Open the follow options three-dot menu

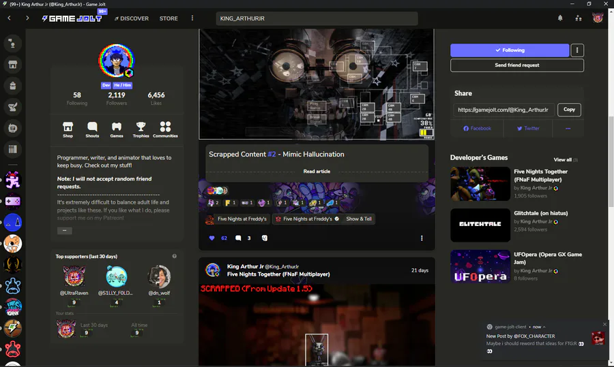pyautogui.click(x=577, y=50)
